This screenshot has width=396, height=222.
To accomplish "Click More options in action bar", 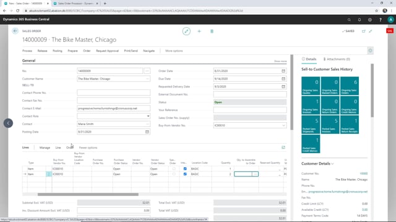I will [x=174, y=51].
